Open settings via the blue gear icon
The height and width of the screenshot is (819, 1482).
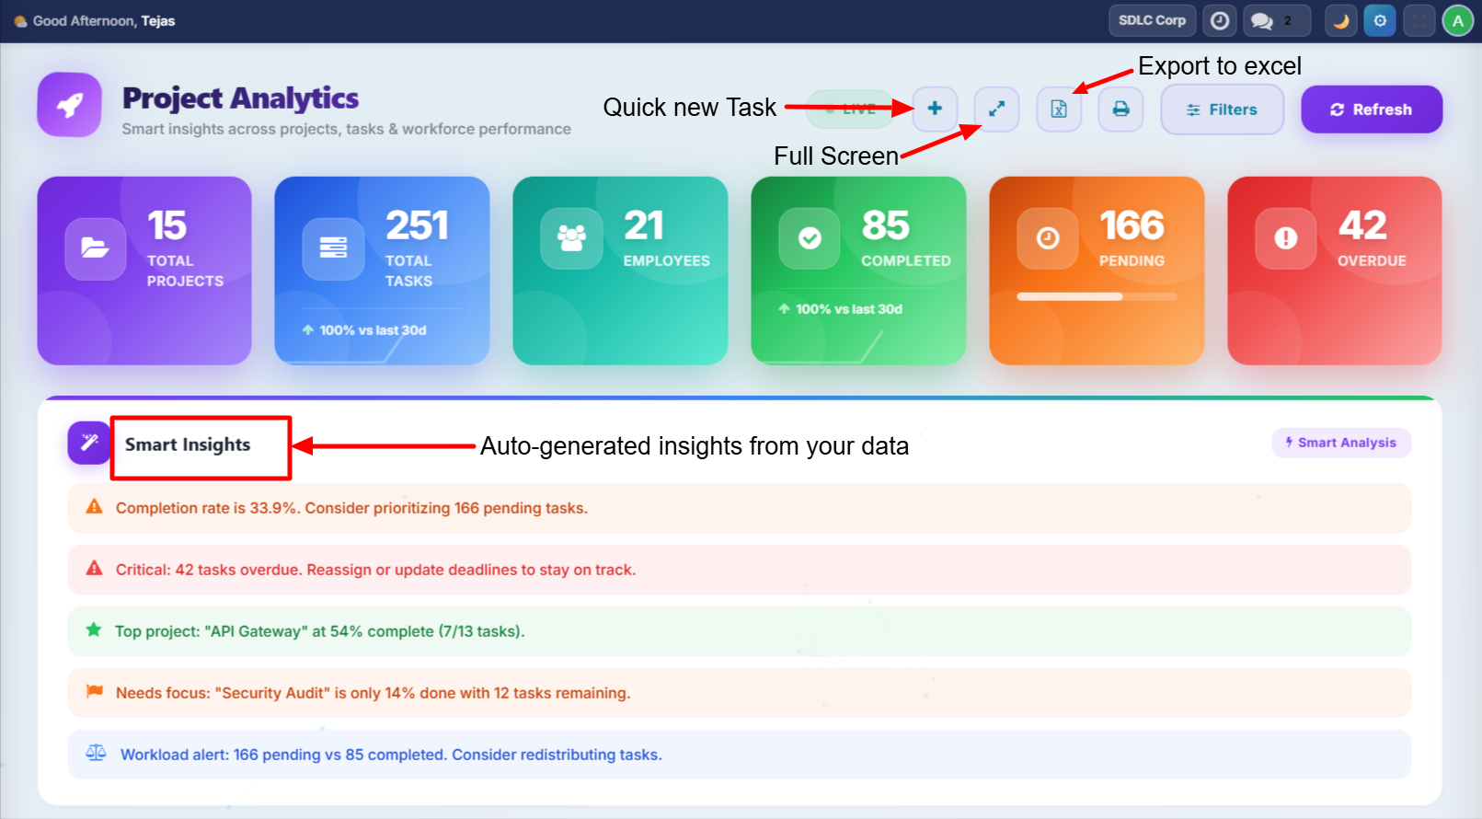[x=1380, y=20]
